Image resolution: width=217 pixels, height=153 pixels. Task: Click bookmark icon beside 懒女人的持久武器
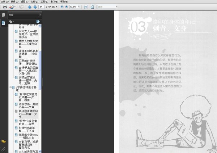pos(16,41)
